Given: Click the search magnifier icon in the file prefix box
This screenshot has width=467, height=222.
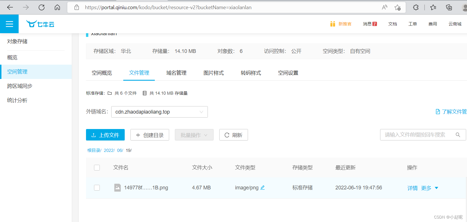Looking at the screenshot, I should point(458,135).
